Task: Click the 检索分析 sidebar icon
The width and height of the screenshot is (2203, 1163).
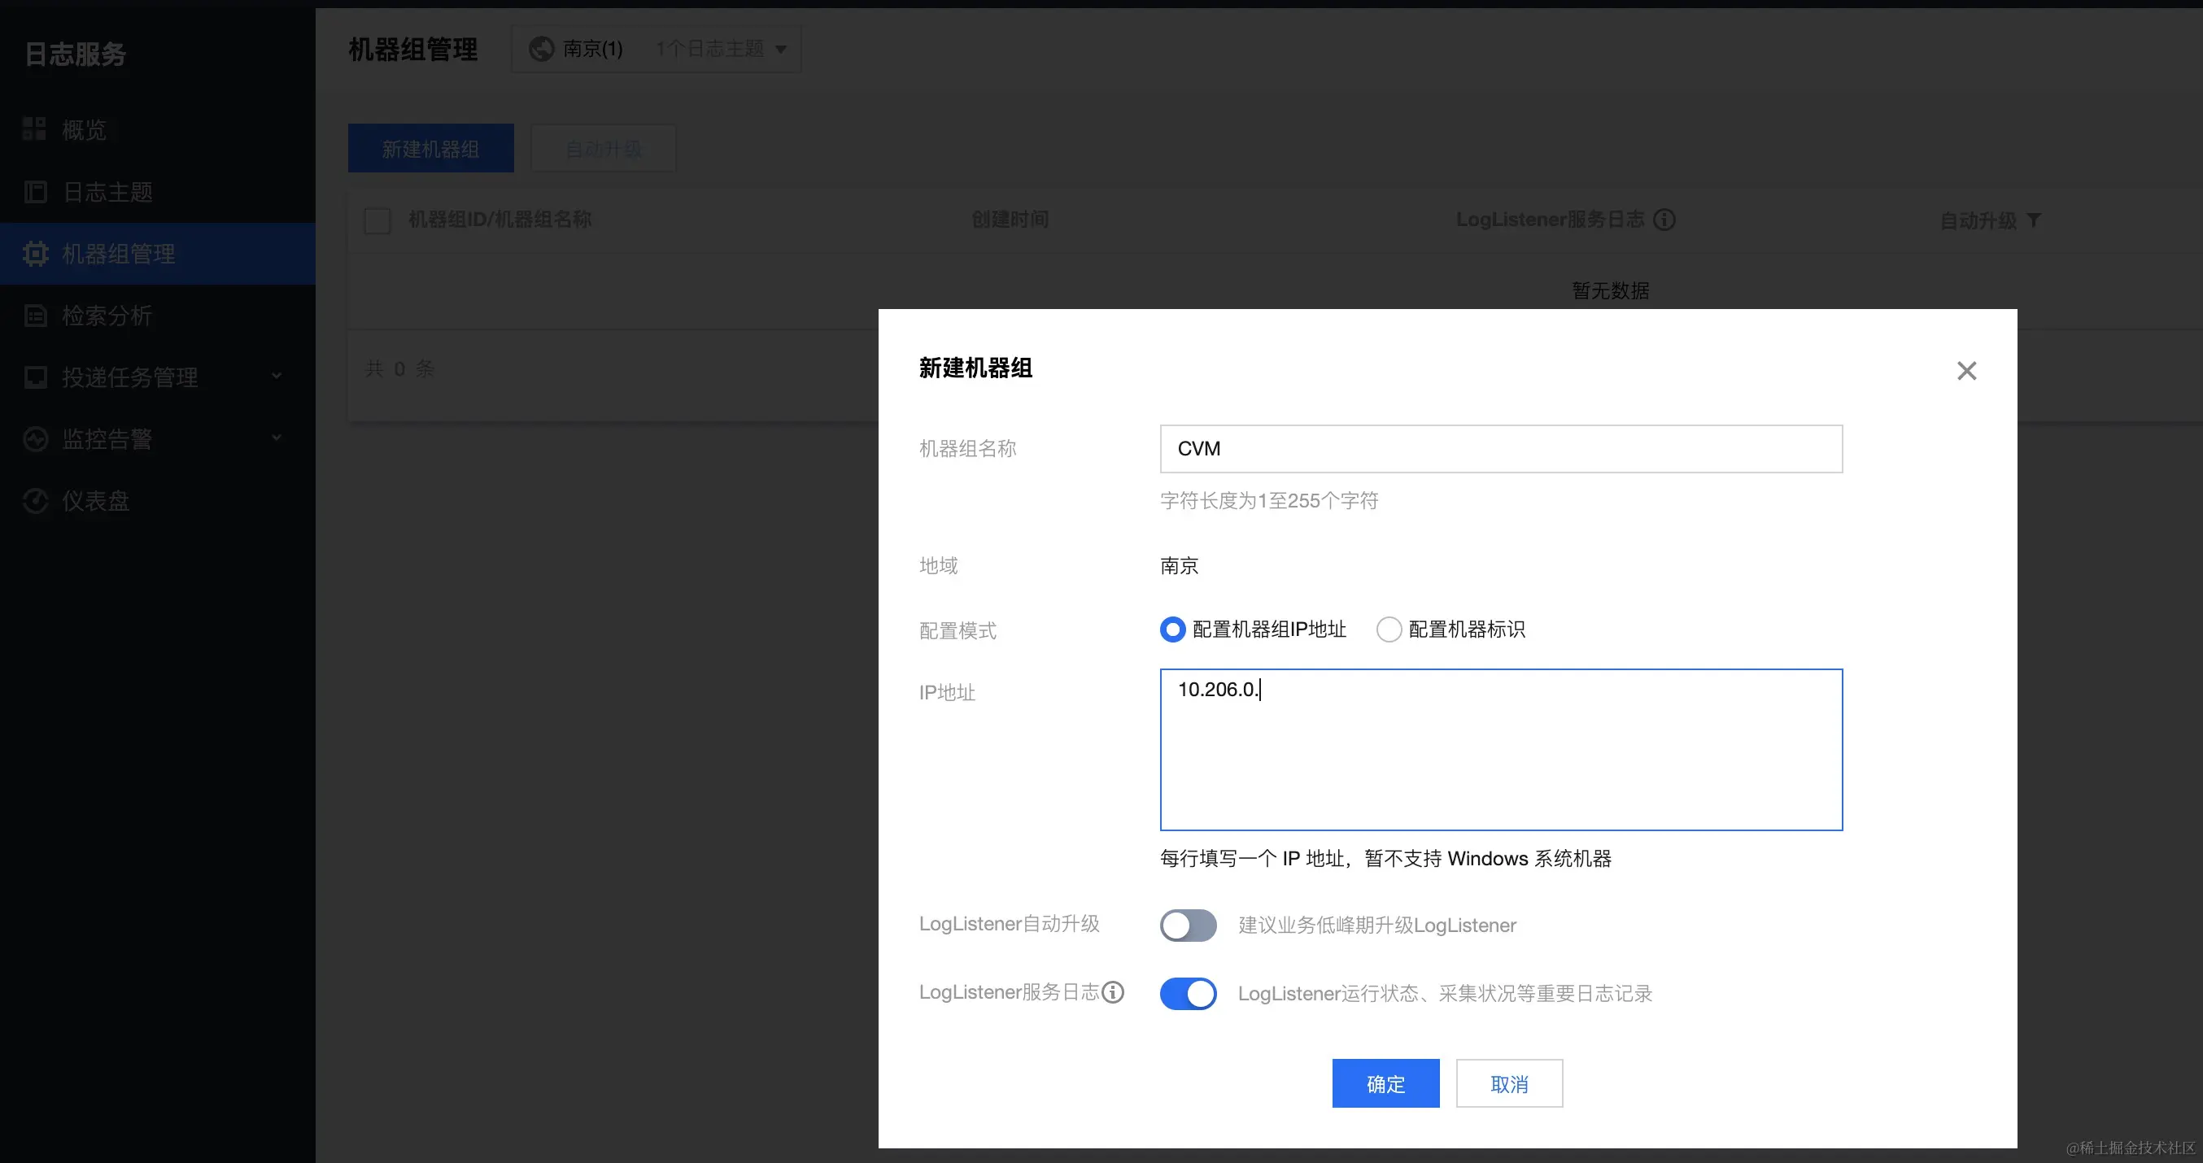Action: (35, 316)
